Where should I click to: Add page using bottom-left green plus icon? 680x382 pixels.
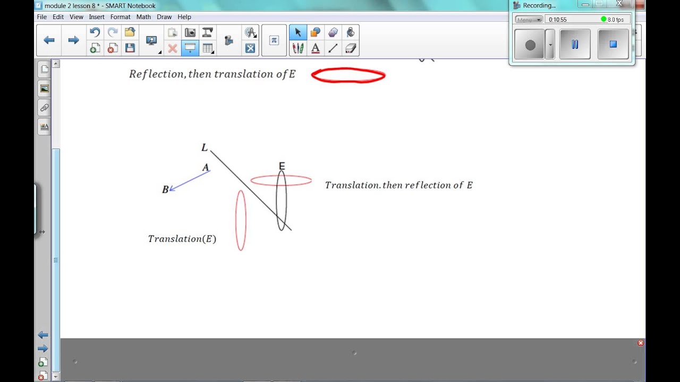click(42, 363)
